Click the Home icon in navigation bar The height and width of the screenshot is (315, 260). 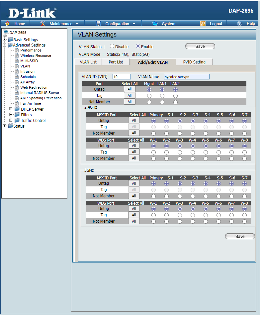8,24
